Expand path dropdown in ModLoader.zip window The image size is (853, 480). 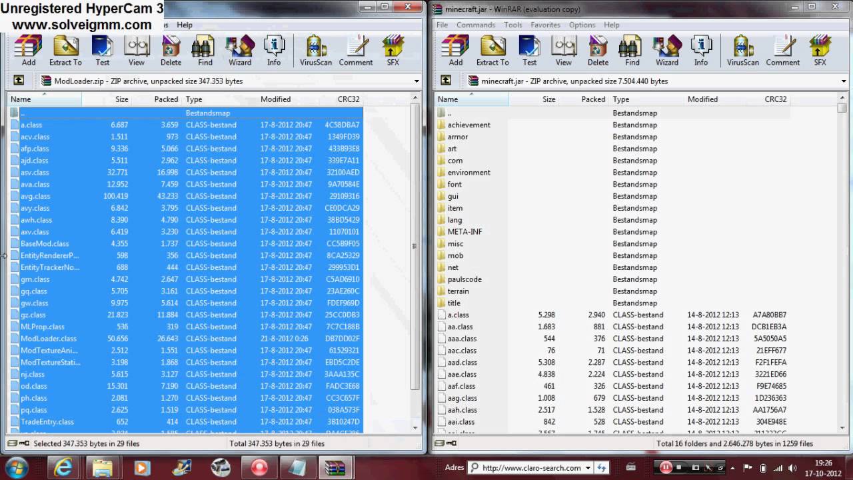tap(417, 81)
